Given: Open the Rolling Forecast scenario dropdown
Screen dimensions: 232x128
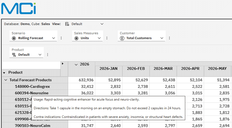Looking at the screenshot, I should point(54,38).
